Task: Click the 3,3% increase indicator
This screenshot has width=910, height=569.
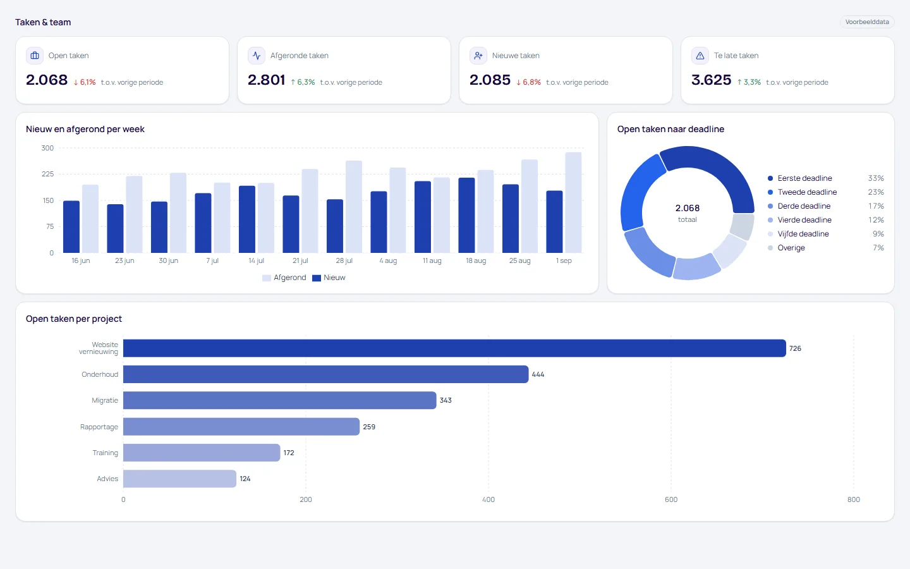Action: click(749, 82)
